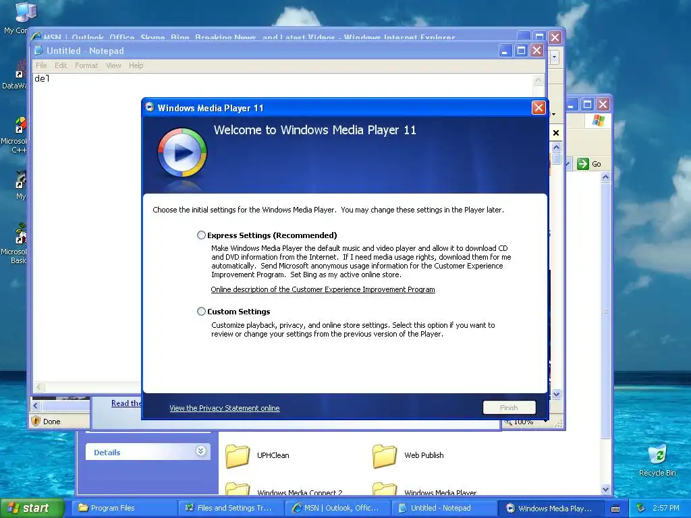Click green Go arrow icon in Explorer

pyautogui.click(x=582, y=164)
